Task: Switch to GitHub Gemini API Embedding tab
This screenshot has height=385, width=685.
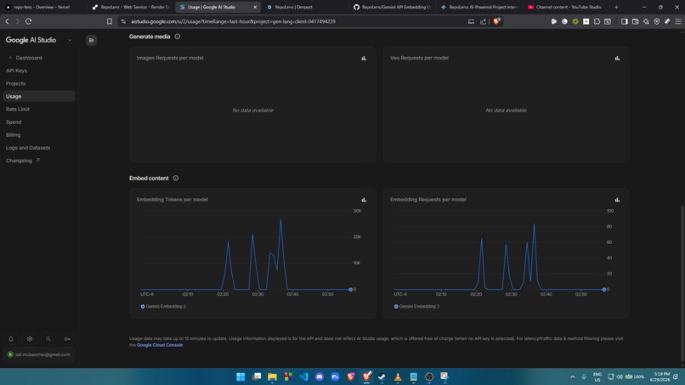Action: [393, 7]
